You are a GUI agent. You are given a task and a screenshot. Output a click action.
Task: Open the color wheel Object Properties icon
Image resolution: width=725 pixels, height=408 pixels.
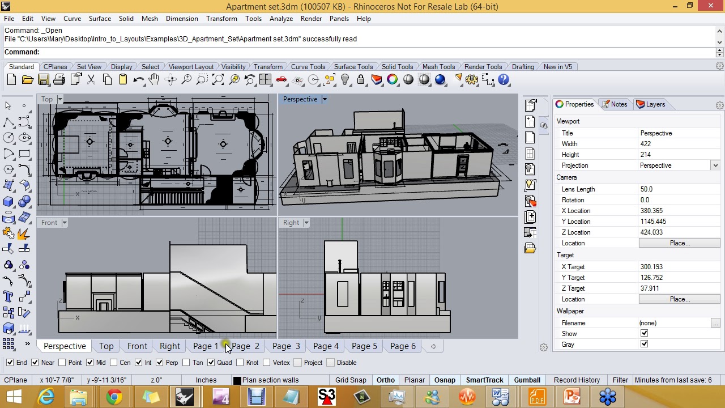393,80
